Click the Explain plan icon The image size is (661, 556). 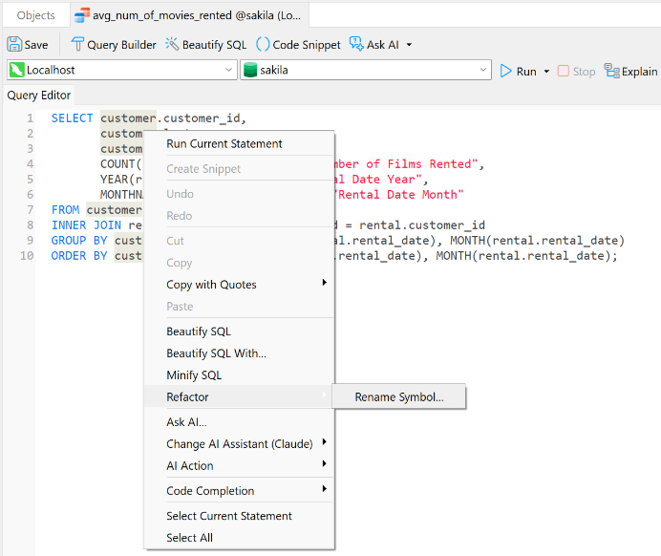pyautogui.click(x=611, y=71)
